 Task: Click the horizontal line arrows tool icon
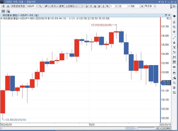click(x=174, y=43)
